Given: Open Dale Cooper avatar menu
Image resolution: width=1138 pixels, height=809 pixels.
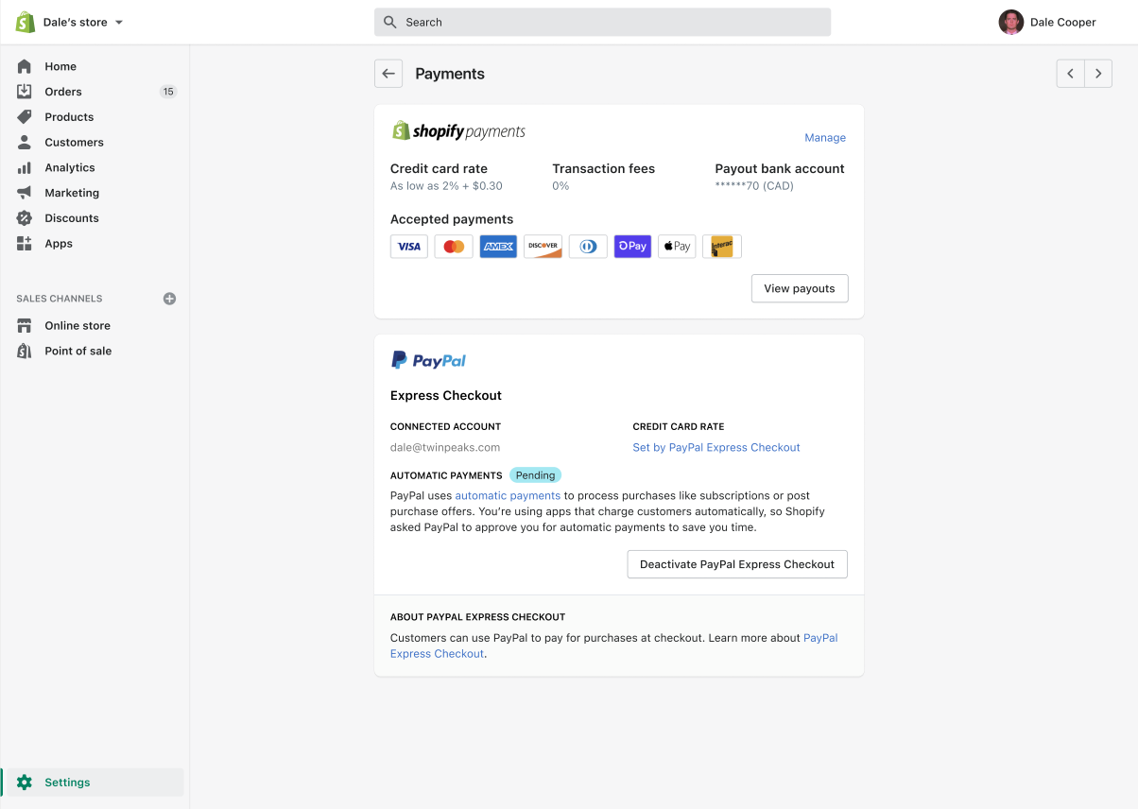Looking at the screenshot, I should (x=1011, y=22).
